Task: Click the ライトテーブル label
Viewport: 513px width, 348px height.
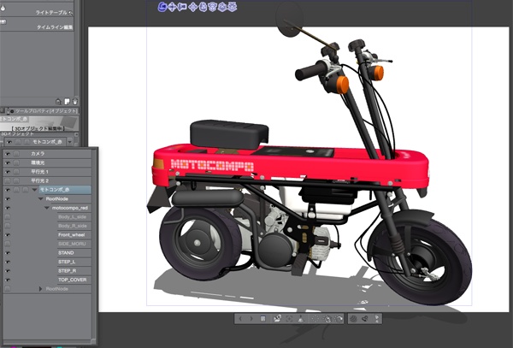Action: tap(51, 13)
